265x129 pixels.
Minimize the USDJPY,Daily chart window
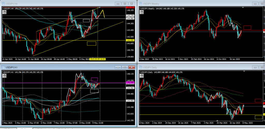(x=255, y=67)
